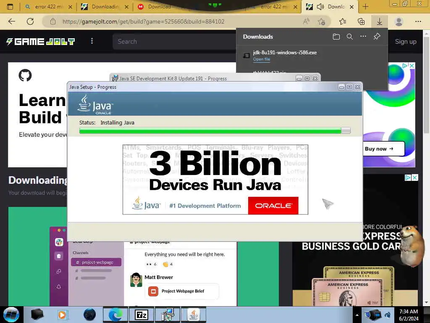Close the American Express ad X
Viewport: 430px width, 323px height.
point(415,178)
